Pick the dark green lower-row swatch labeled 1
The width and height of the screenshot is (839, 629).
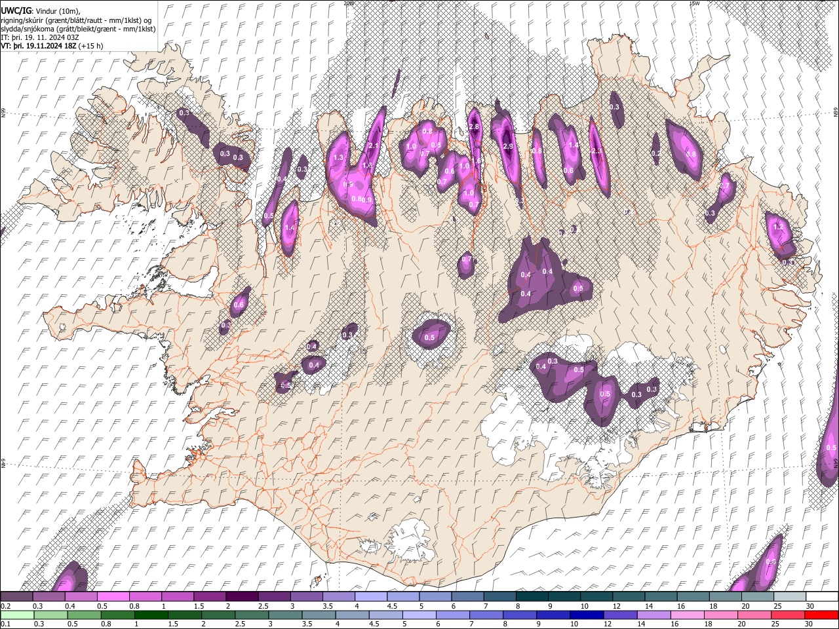coord(151,615)
